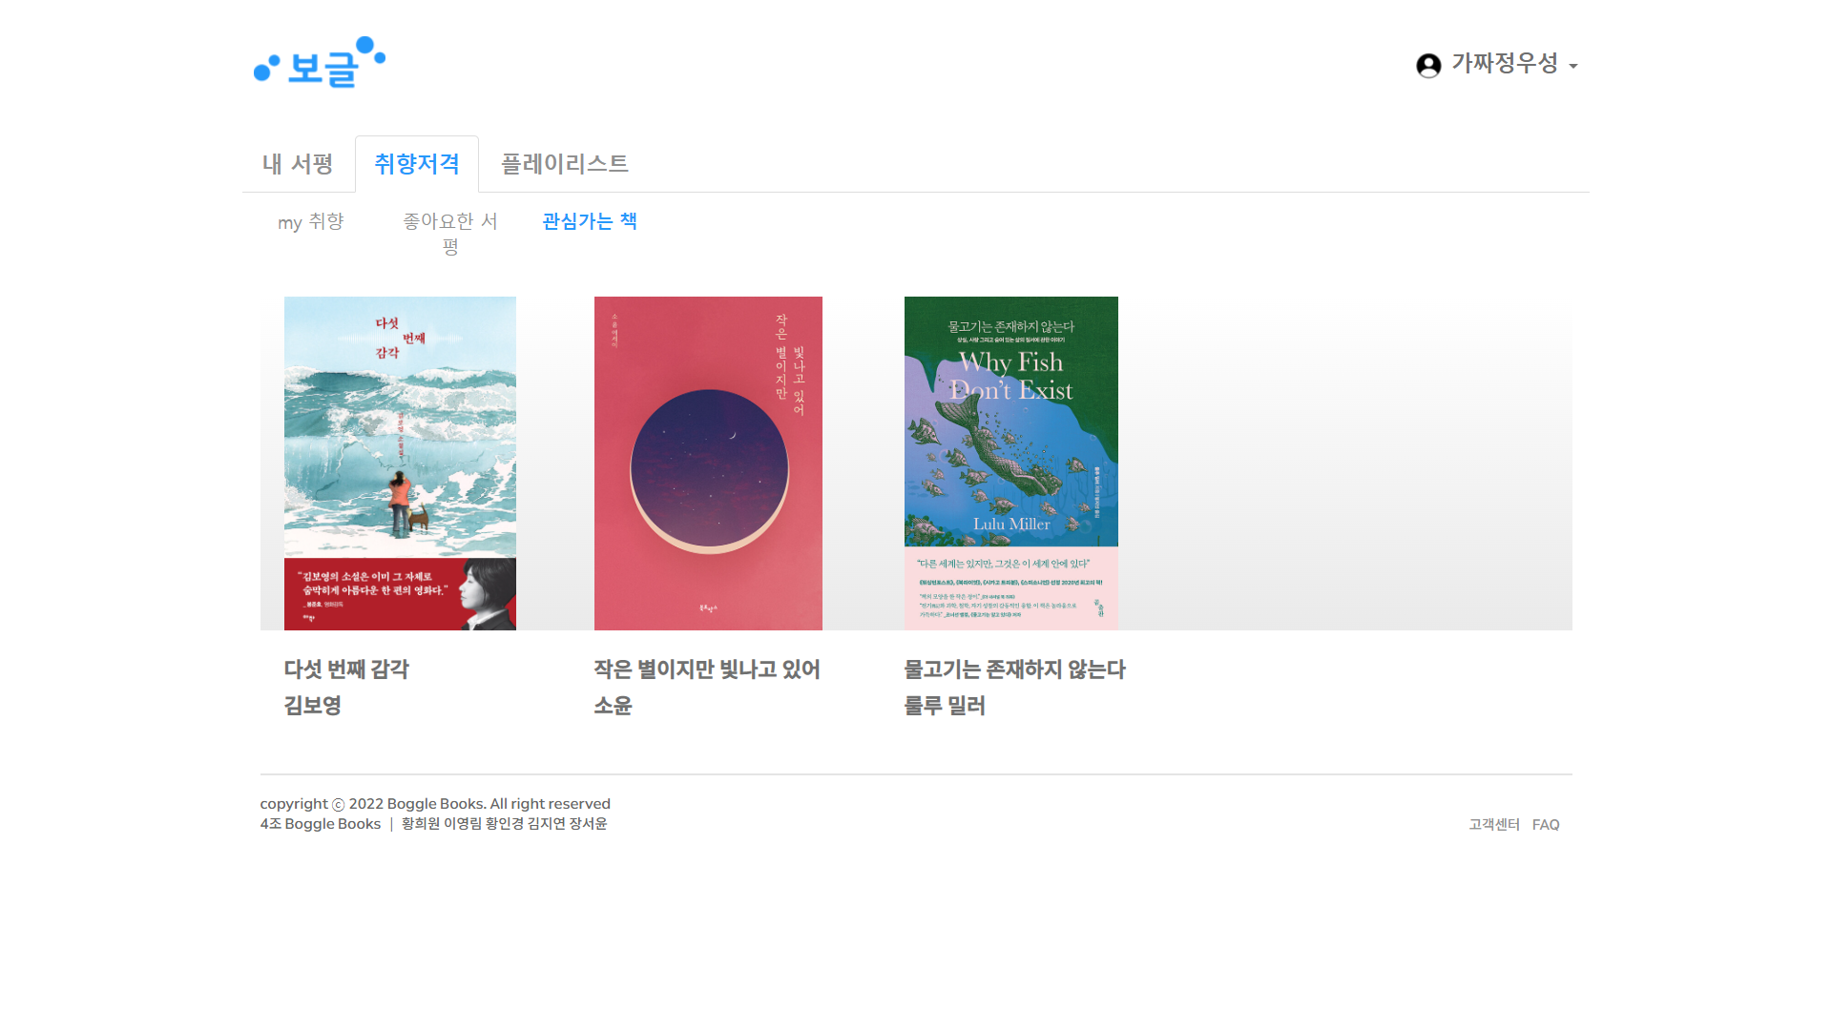Go to the my 취향 sub-tab

point(311,222)
